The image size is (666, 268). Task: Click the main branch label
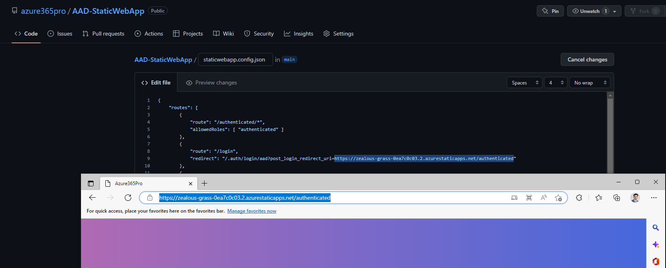coord(289,59)
